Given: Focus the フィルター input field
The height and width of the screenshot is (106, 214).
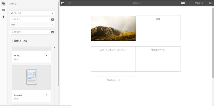Looking at the screenshot, I should coord(33,13).
